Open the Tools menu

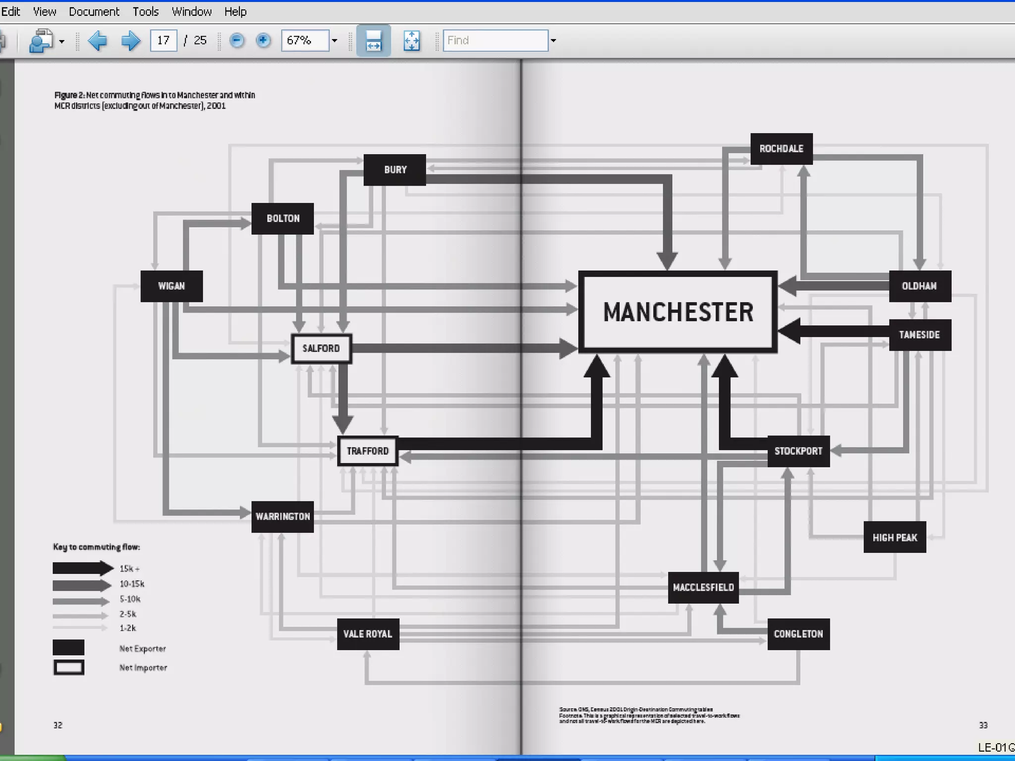pyautogui.click(x=145, y=11)
